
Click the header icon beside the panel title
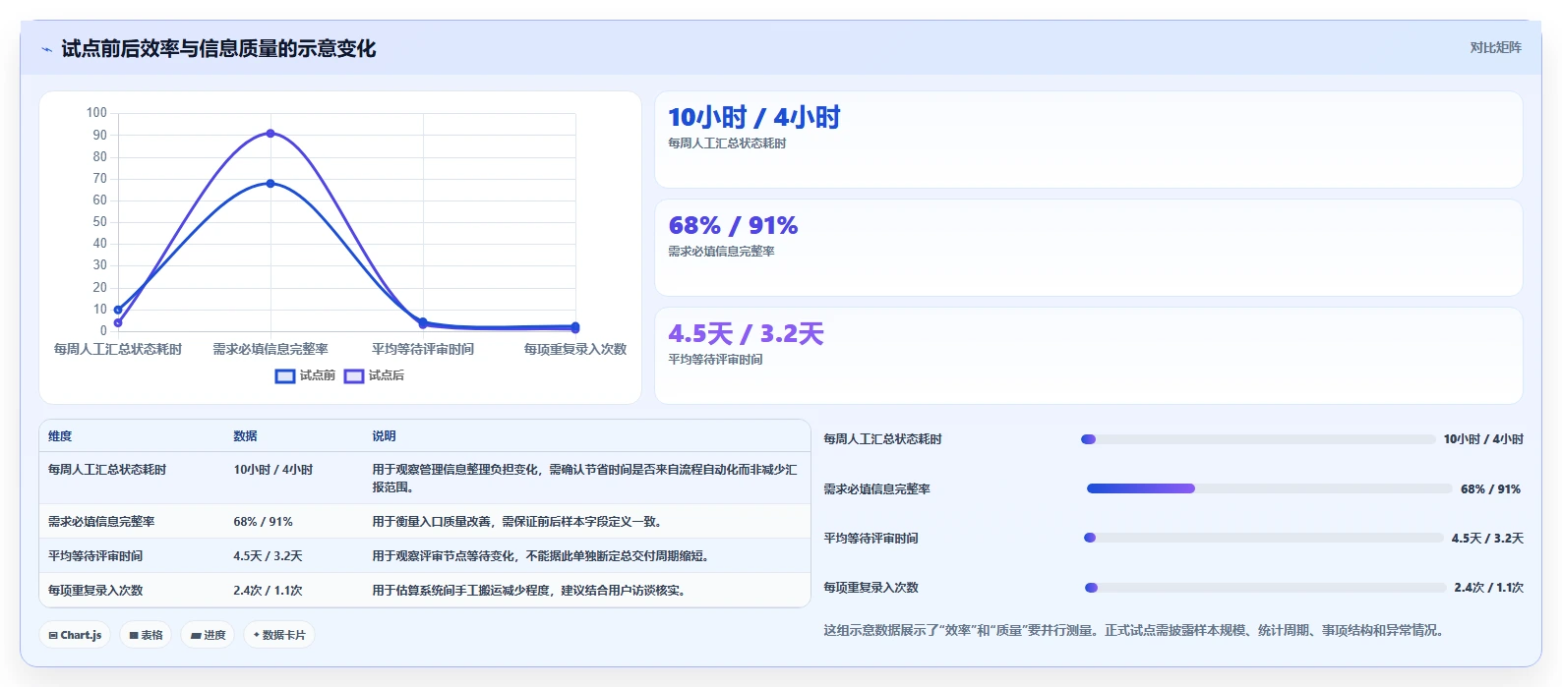[46, 49]
